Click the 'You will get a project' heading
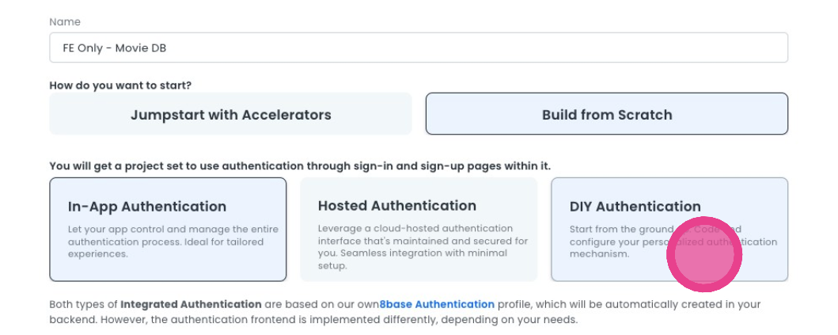 pyautogui.click(x=299, y=166)
